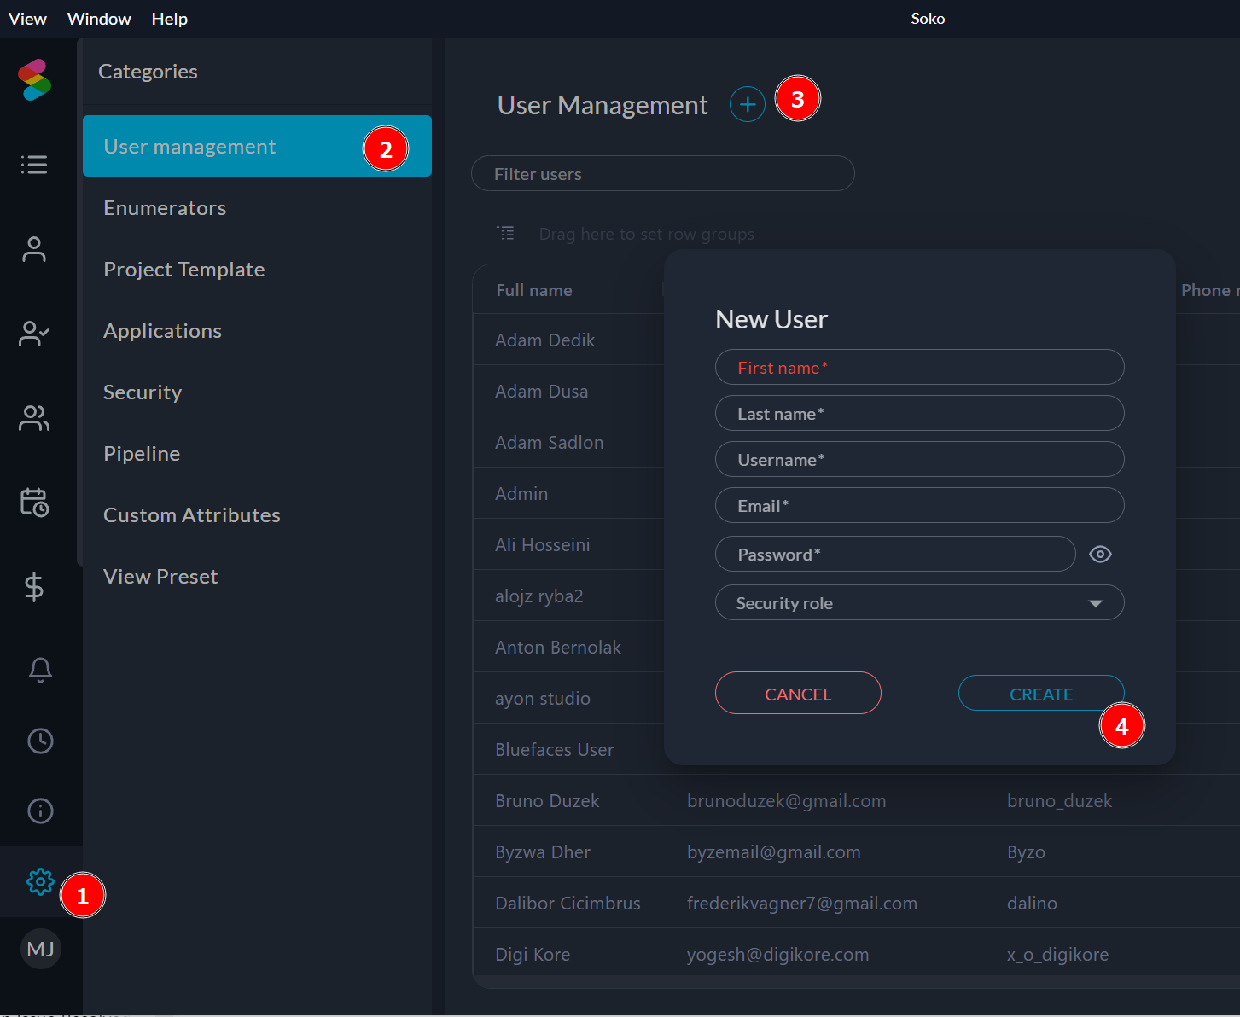Click the single user icon in sidebar

[34, 249]
